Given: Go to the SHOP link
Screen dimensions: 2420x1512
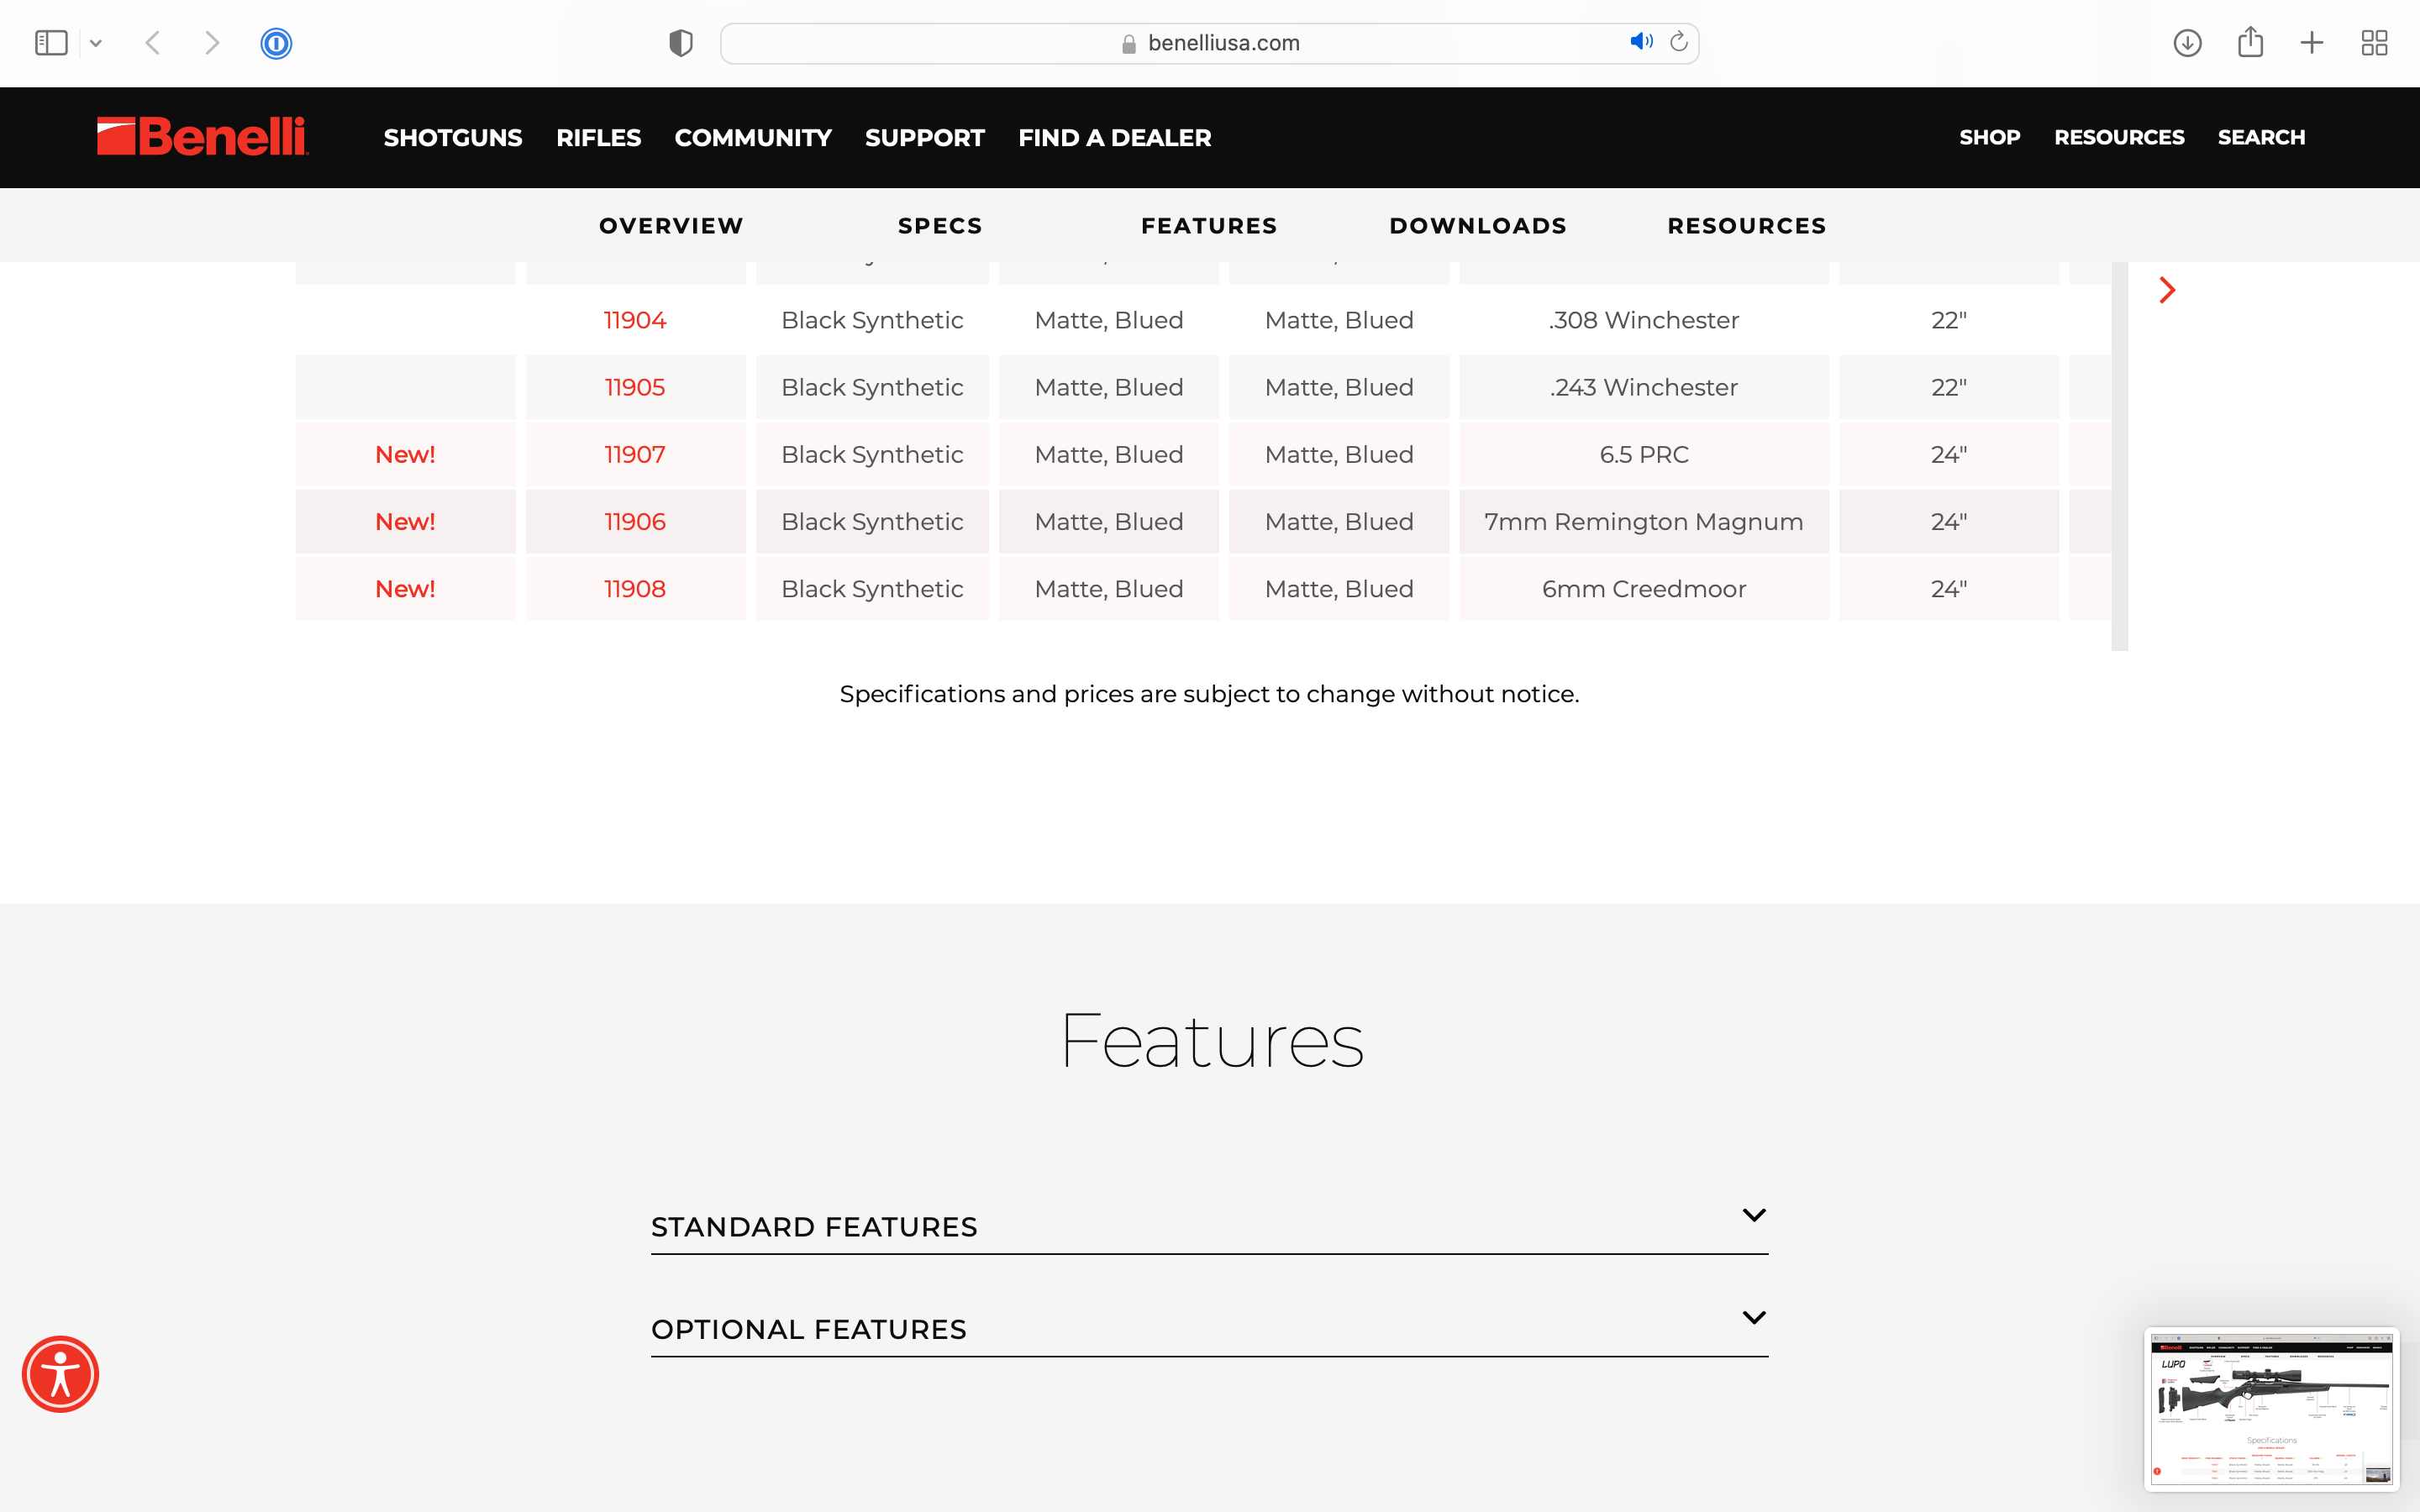Looking at the screenshot, I should click(x=1990, y=137).
